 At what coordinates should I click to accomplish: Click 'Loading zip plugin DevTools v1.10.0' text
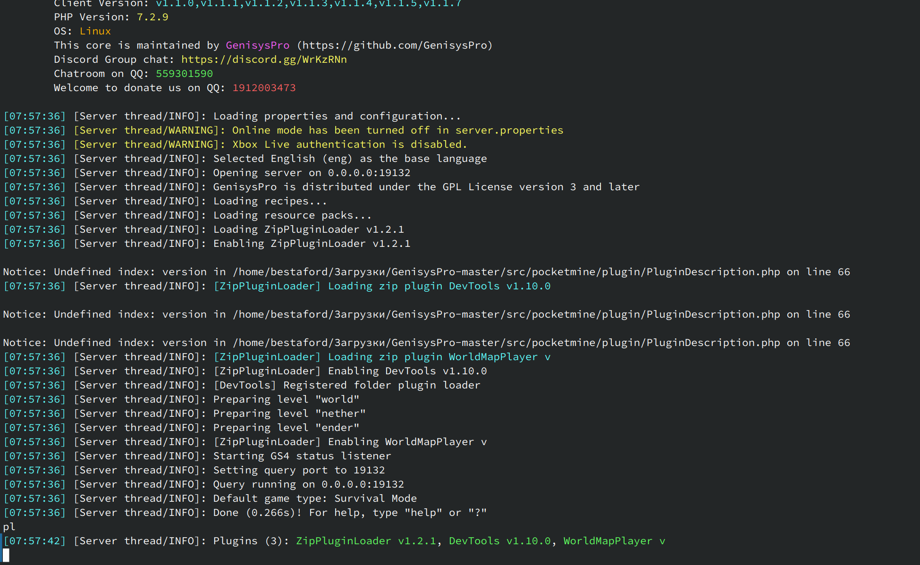click(439, 286)
